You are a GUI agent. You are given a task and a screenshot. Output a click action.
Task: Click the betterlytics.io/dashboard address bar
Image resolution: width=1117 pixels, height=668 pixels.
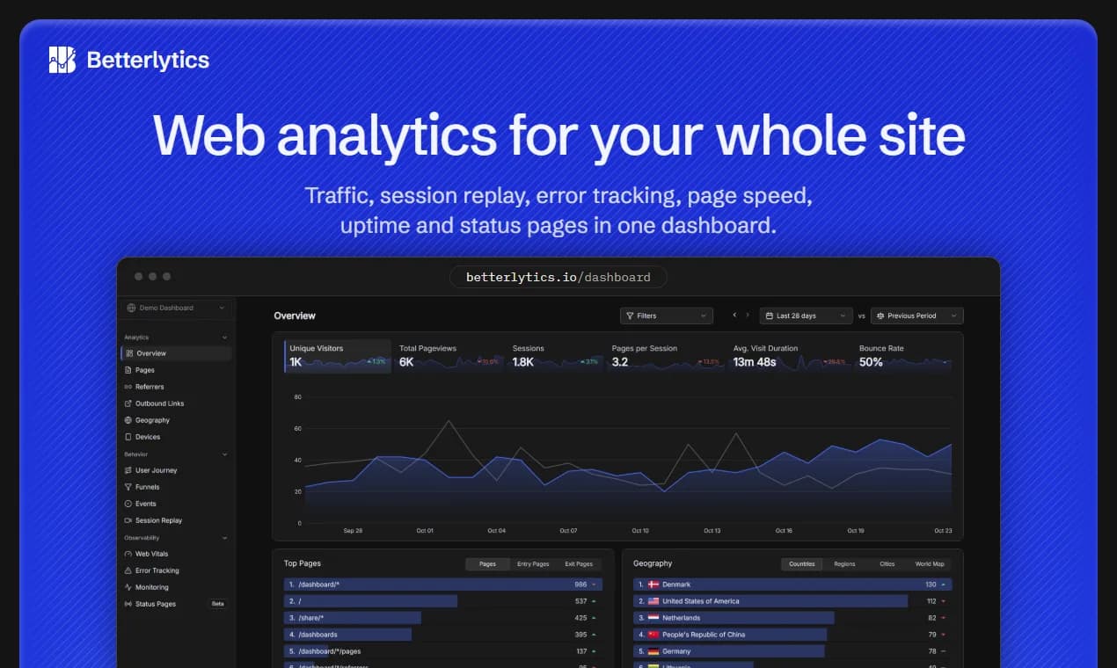558,277
